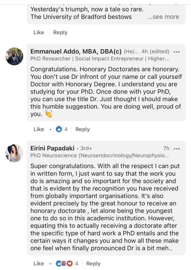The height and width of the screenshot is (270, 191).
Task: Open Eirini Papadaki's name link
Action: point(52,148)
